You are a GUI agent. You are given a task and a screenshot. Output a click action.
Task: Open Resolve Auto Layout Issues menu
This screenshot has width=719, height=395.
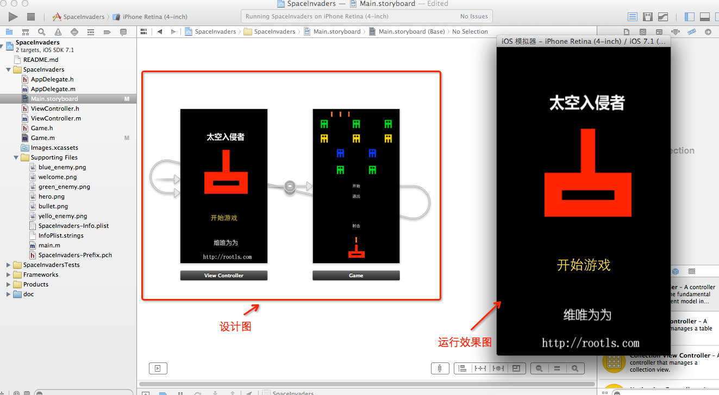tap(498, 368)
